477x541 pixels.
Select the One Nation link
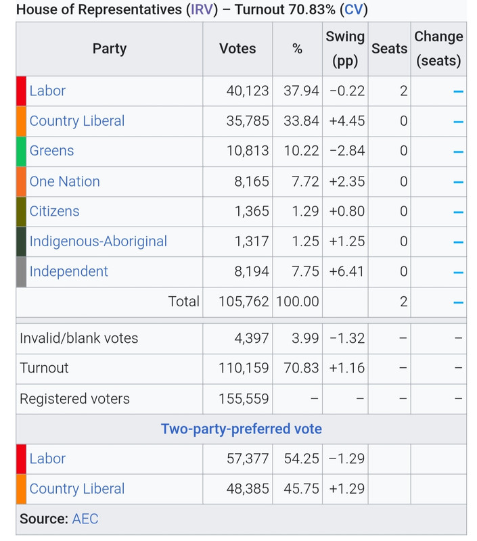(64, 181)
